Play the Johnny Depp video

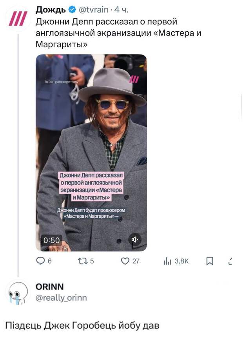(91, 152)
